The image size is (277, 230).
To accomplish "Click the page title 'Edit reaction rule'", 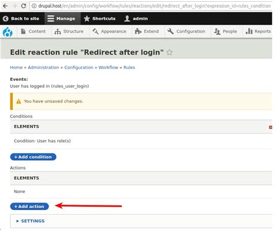I will (86, 52).
